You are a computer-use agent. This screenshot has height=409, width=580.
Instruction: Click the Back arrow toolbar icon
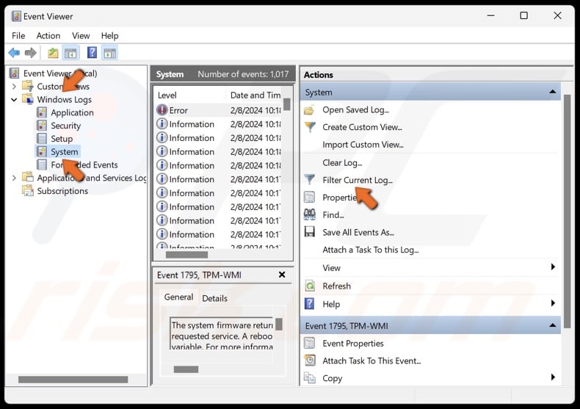pyautogui.click(x=14, y=53)
